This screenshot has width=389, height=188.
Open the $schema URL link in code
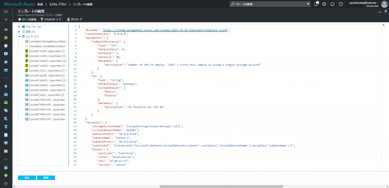(x=165, y=30)
